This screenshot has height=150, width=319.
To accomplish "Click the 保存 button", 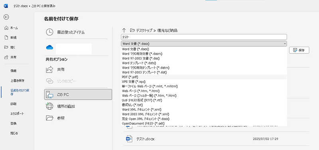I will click(299, 50).
